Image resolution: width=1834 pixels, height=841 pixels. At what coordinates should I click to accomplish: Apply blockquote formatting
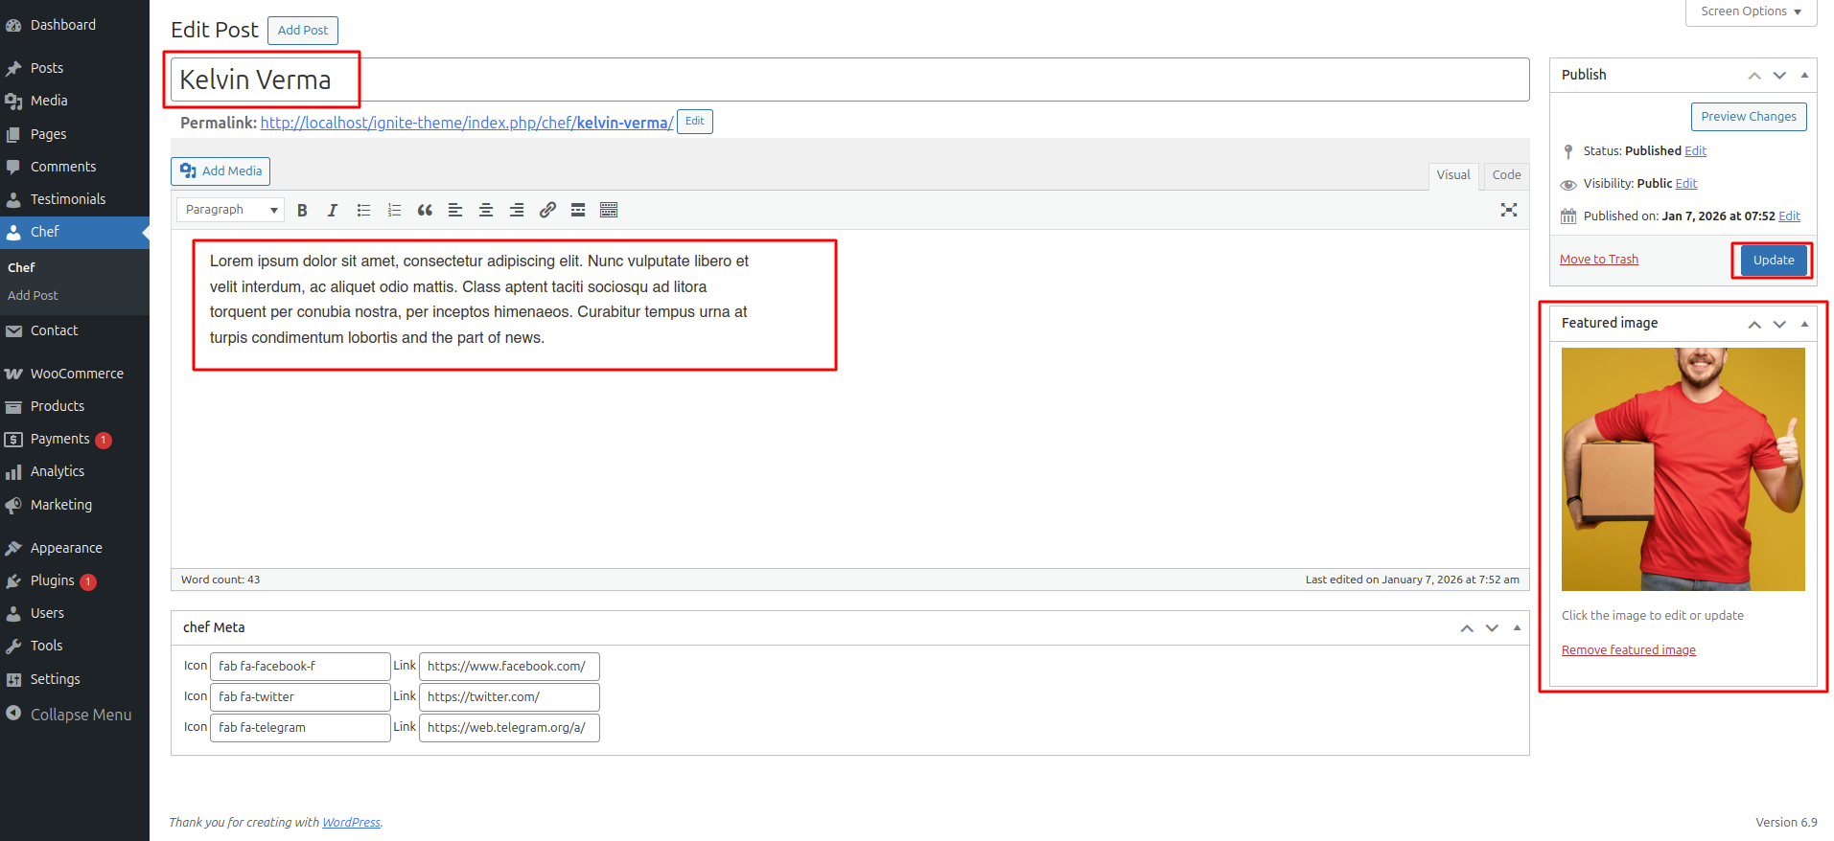coord(425,211)
